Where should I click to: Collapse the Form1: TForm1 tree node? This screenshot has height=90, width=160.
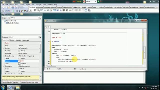3,21
